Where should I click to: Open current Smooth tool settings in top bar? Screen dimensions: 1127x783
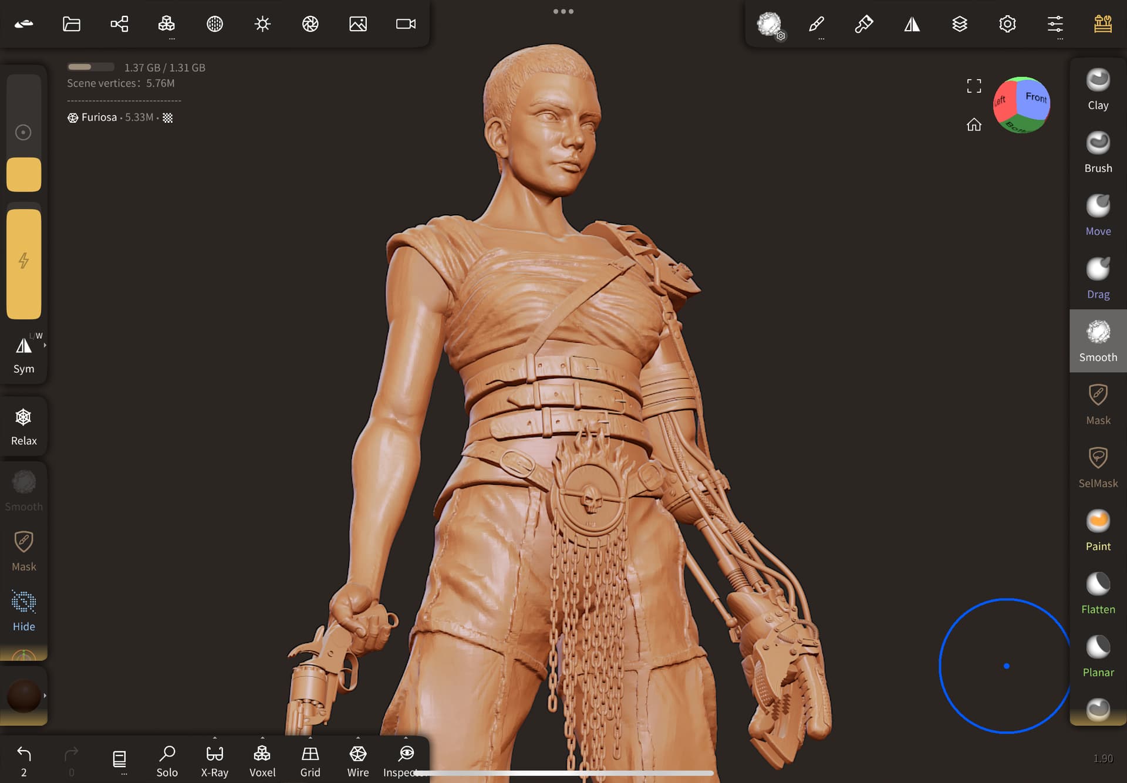[770, 25]
